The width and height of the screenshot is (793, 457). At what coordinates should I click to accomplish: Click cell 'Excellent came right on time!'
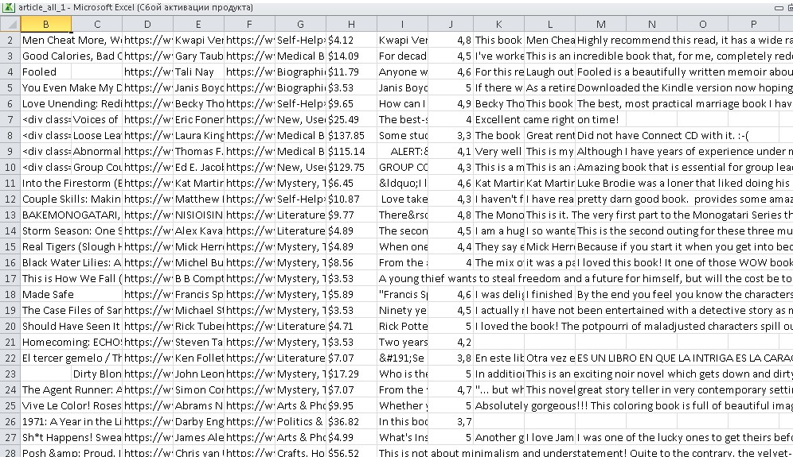pyautogui.click(x=547, y=120)
